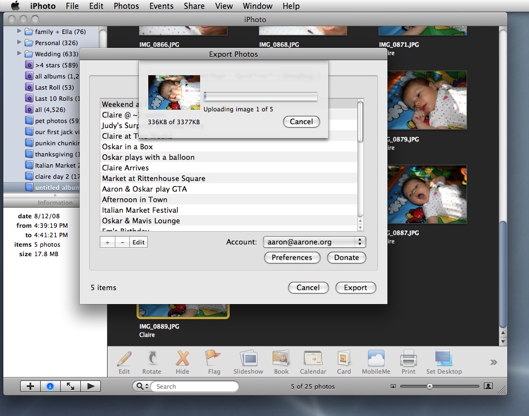Click the Hide photo icon

(182, 359)
